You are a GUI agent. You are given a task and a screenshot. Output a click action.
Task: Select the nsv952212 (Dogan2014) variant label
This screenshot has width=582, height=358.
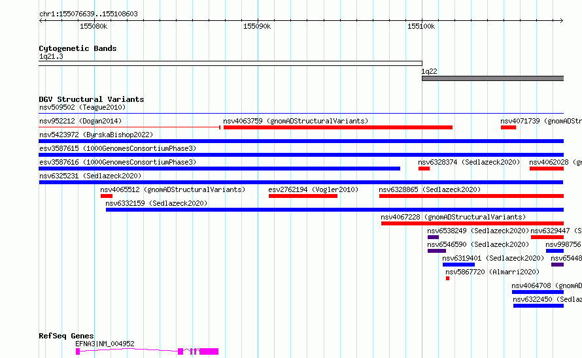tap(80, 121)
